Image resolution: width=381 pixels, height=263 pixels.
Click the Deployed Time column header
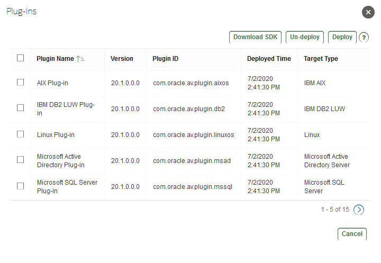(x=269, y=59)
